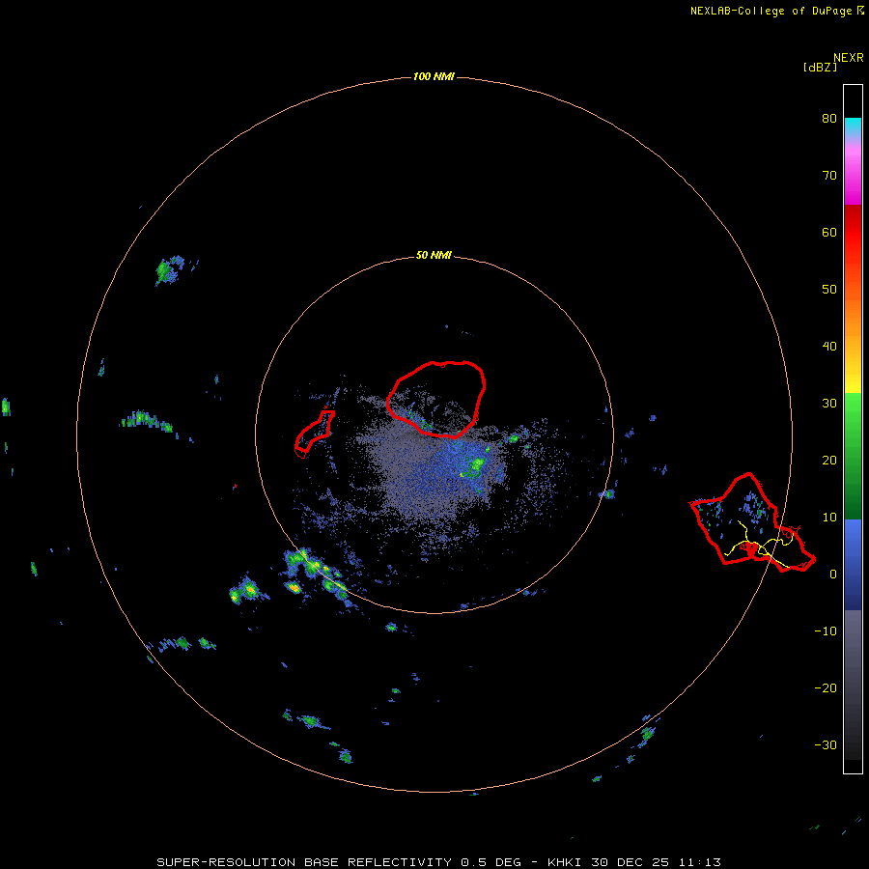
Task: Pick the green band on the color bar
Action: click(x=853, y=456)
